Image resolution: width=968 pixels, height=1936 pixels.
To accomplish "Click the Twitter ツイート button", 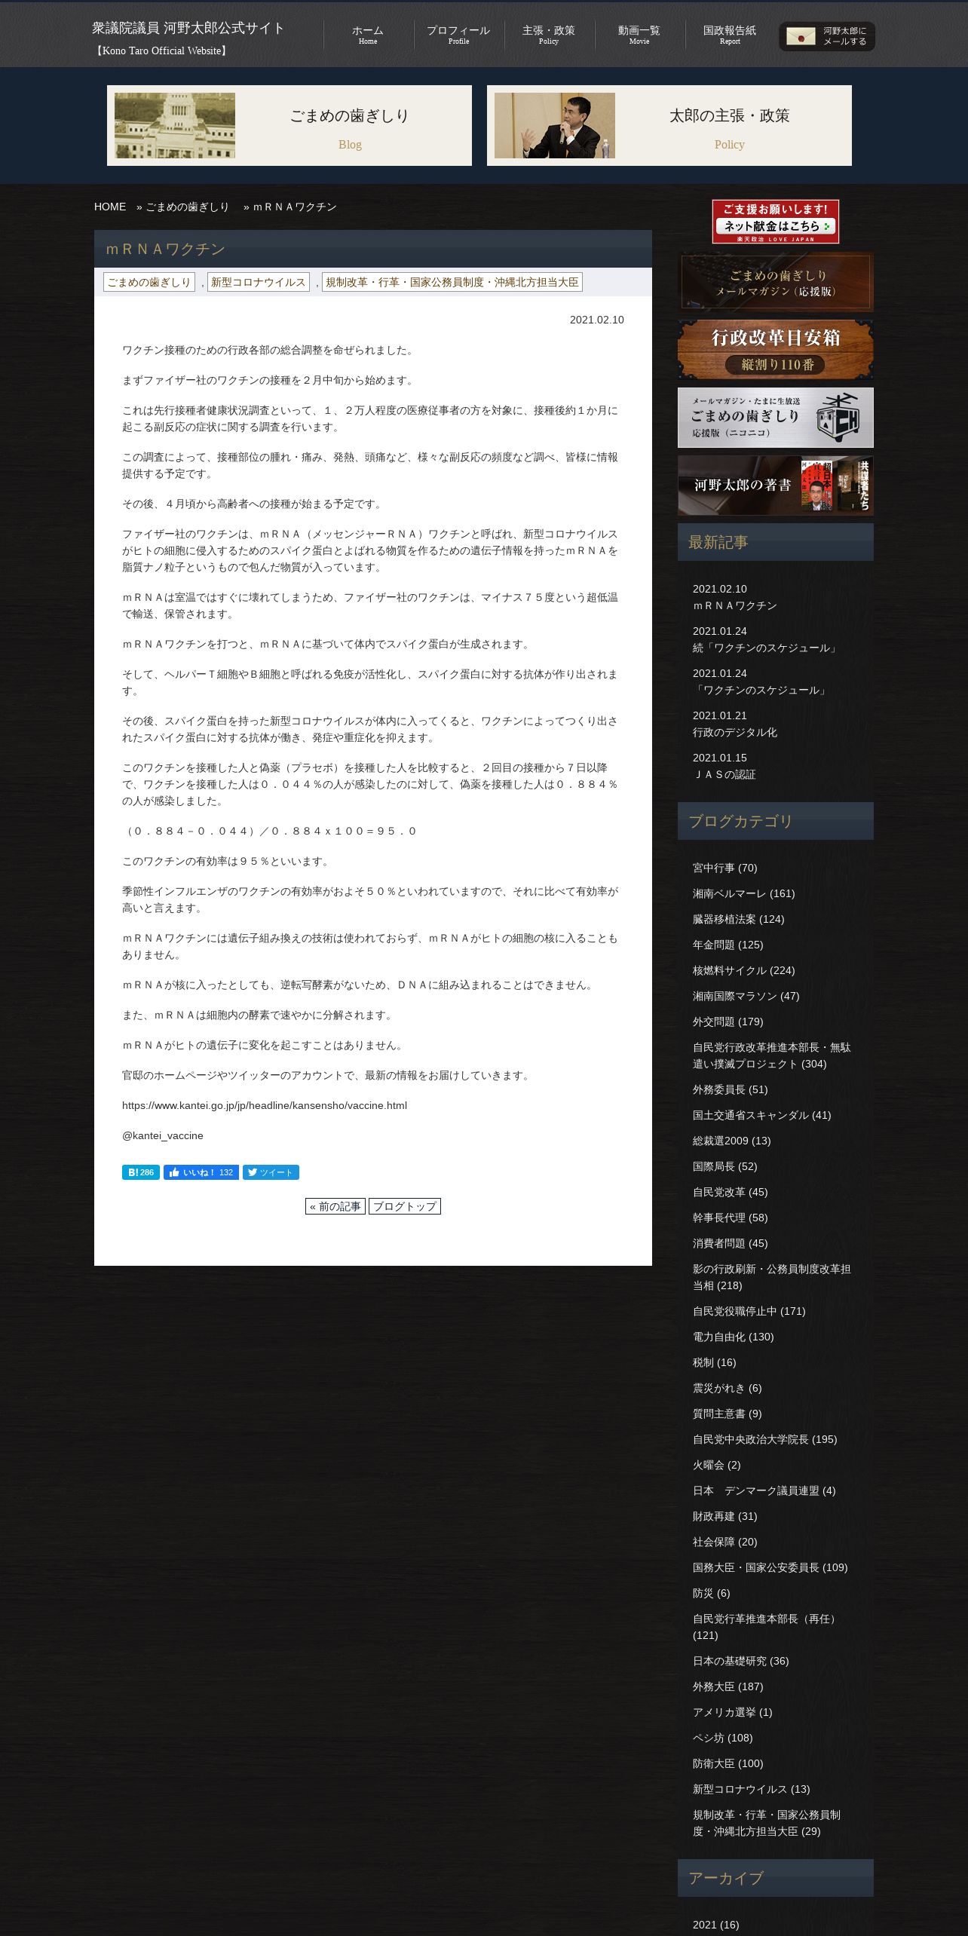I will [x=271, y=1172].
